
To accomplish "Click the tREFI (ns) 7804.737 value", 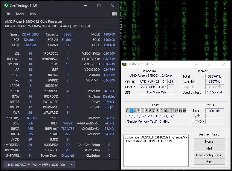I will (68, 129).
